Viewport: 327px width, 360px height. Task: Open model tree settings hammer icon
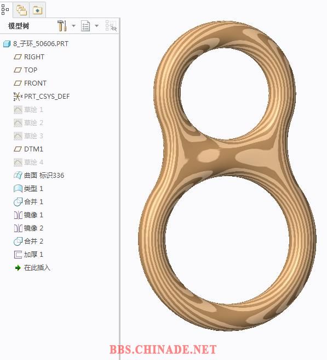(x=62, y=26)
